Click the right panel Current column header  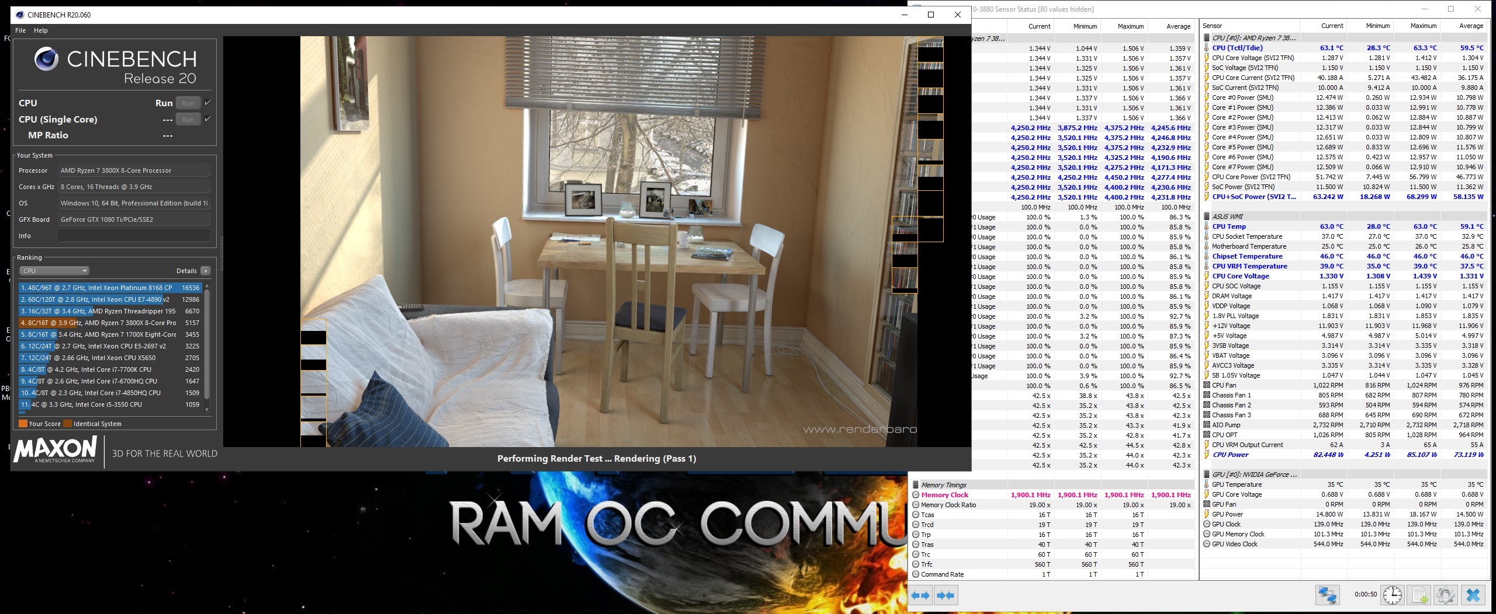click(x=1324, y=26)
